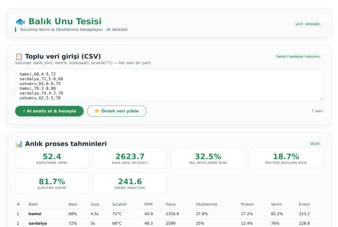
Task: Click the 27.8% Oksitlenme value
Action: (x=202, y=214)
